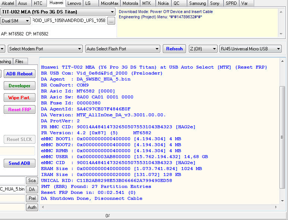This screenshot has width=288, height=220.
Task: Switch to the Samsung brand tab
Action: (x=197, y=3)
